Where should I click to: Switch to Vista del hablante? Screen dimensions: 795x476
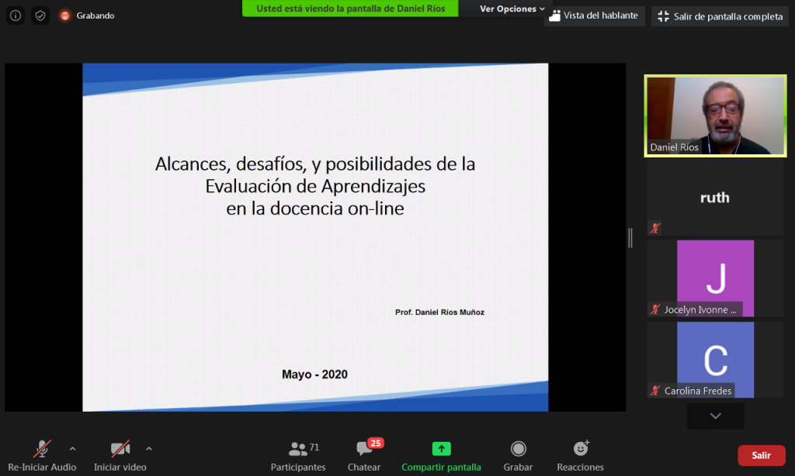[594, 16]
